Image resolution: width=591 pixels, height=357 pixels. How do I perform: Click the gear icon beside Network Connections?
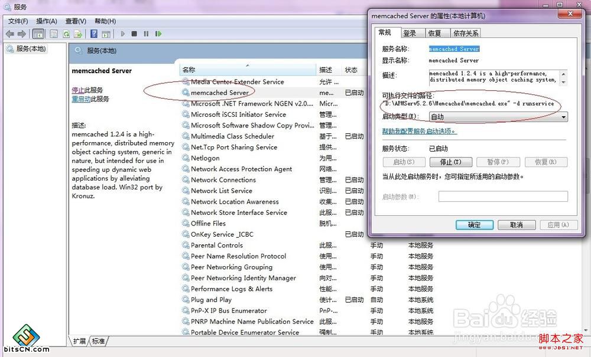(x=186, y=180)
